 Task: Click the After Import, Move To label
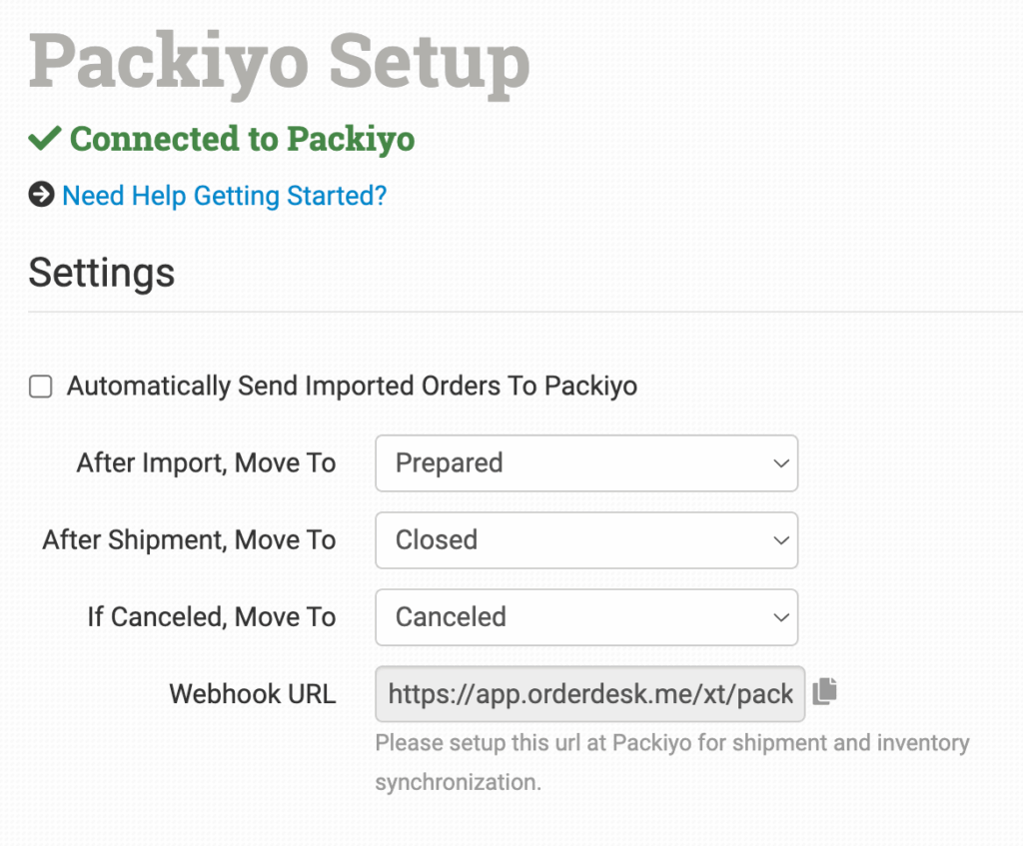206,463
